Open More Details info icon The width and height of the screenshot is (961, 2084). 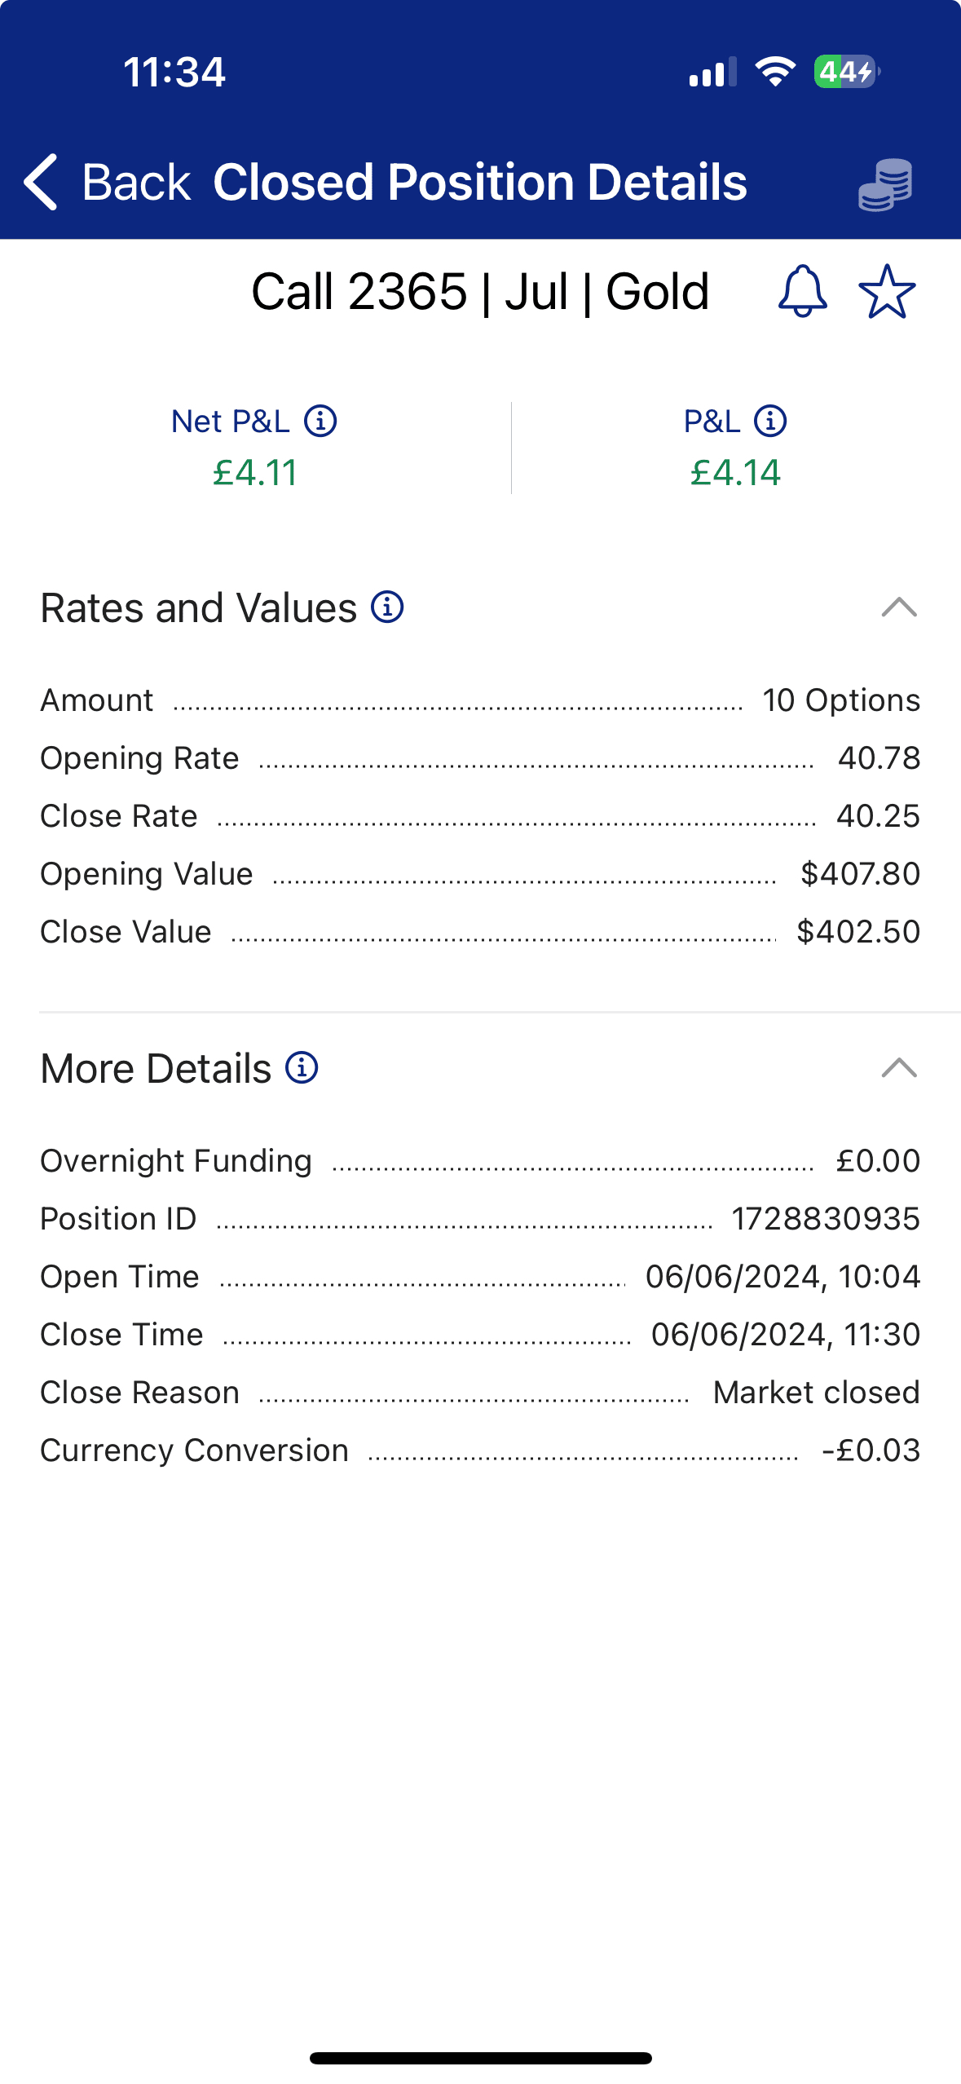(302, 1068)
